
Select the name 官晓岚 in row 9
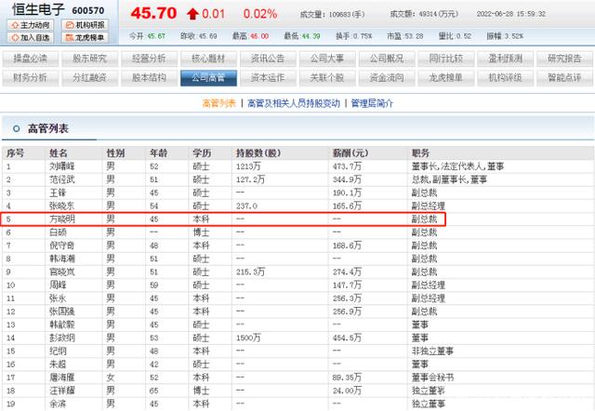[62, 272]
